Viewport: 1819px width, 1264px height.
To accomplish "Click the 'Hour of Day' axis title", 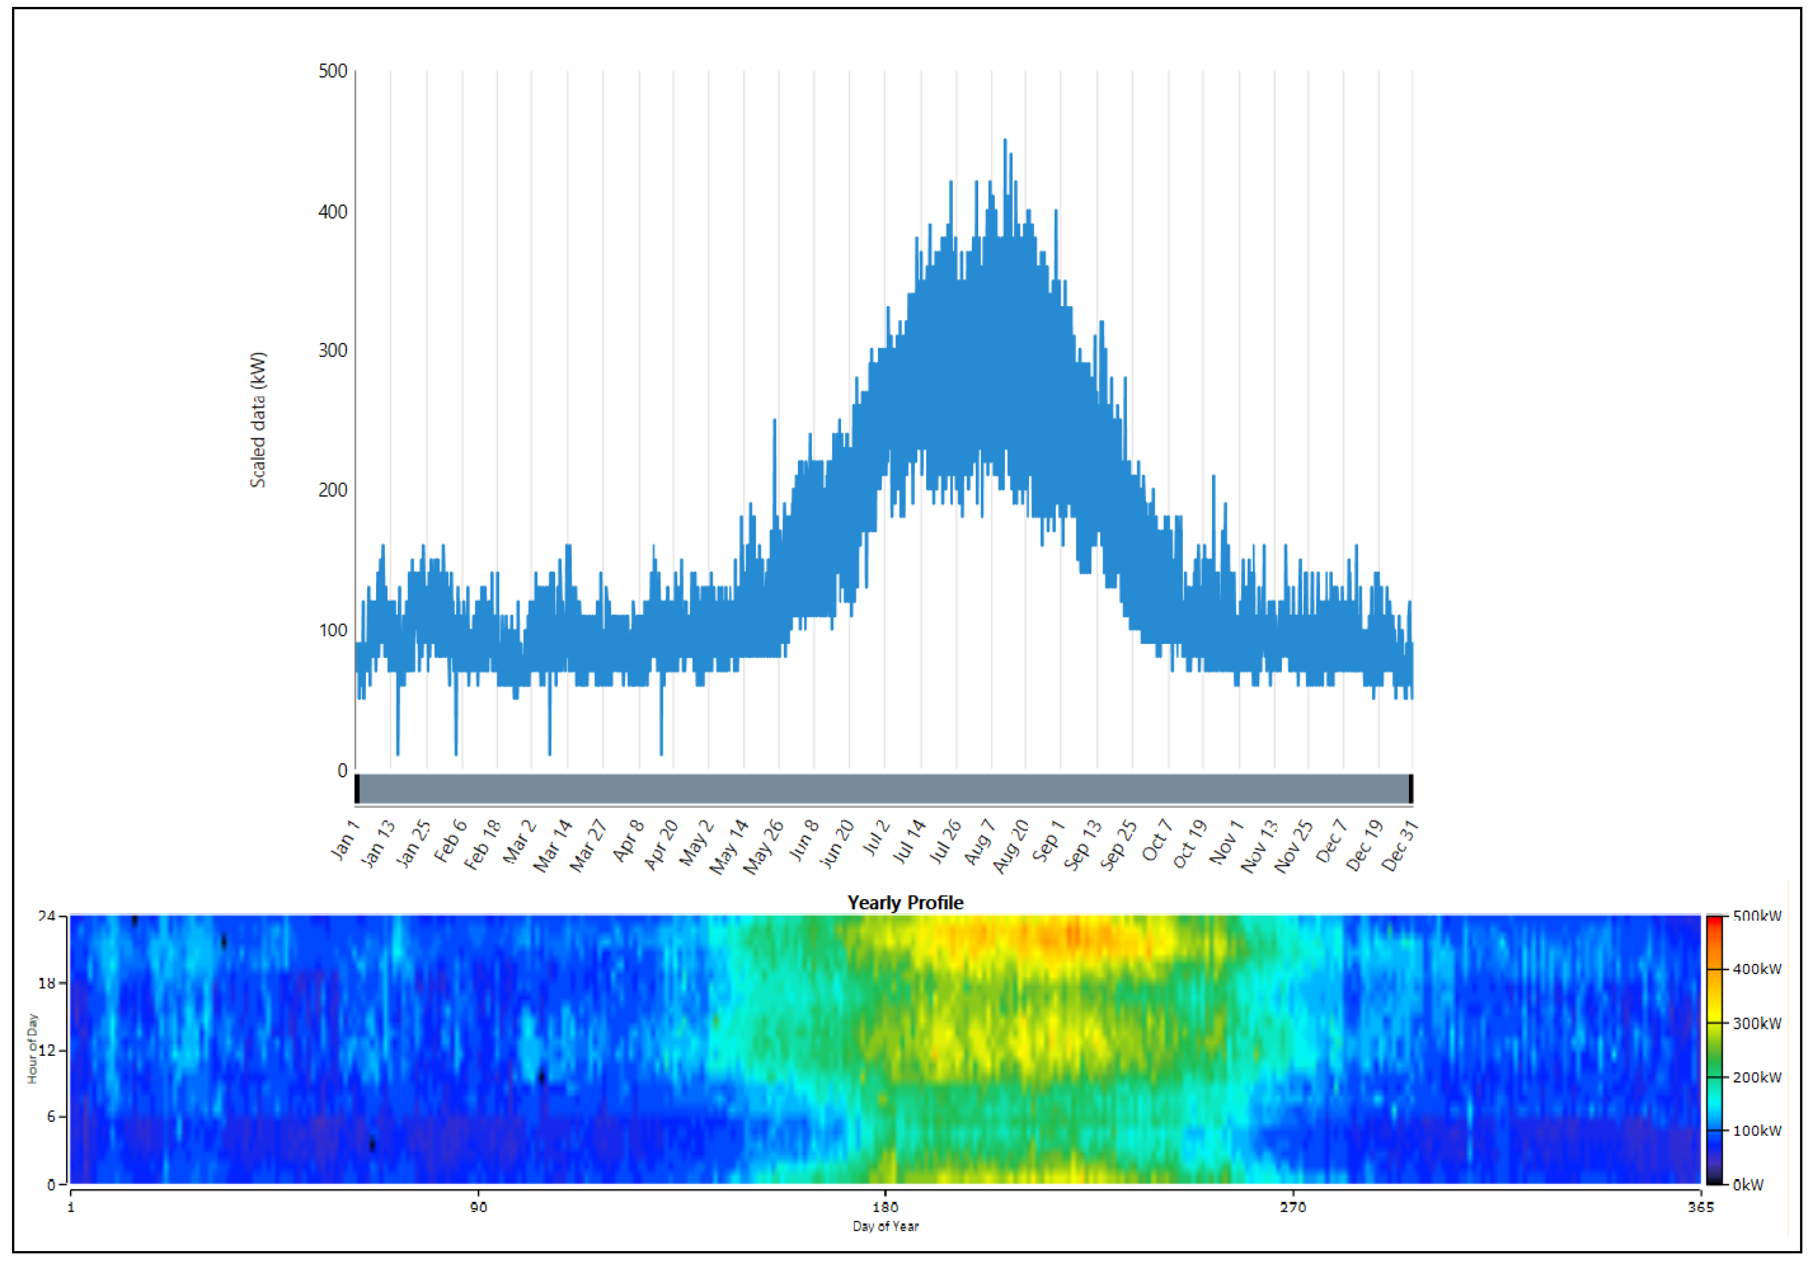I will coord(32,1048).
